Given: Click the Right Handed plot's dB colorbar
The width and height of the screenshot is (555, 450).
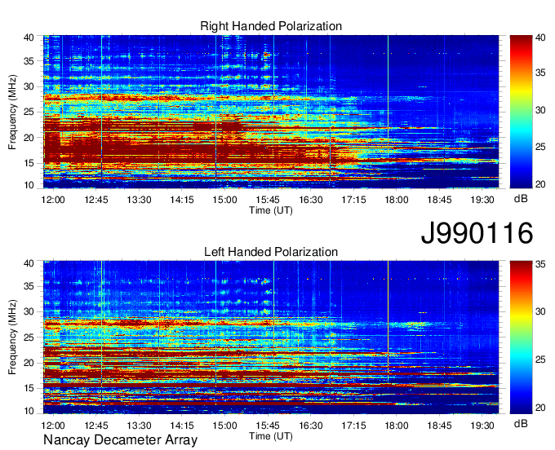Looking at the screenshot, I should tap(521, 112).
